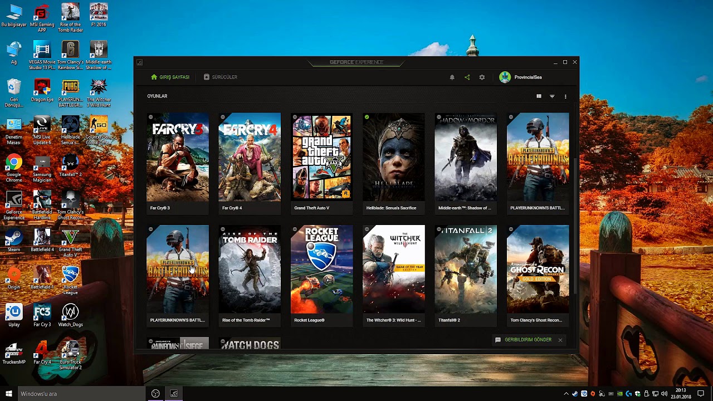The width and height of the screenshot is (713, 401).
Task: Select the GeForce Experience desktop shortcut
Action: tap(14, 206)
